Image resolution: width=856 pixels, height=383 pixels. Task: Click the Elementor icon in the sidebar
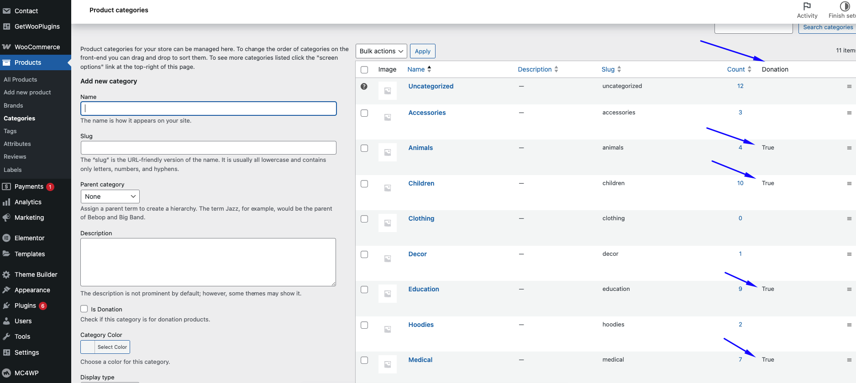coord(6,238)
